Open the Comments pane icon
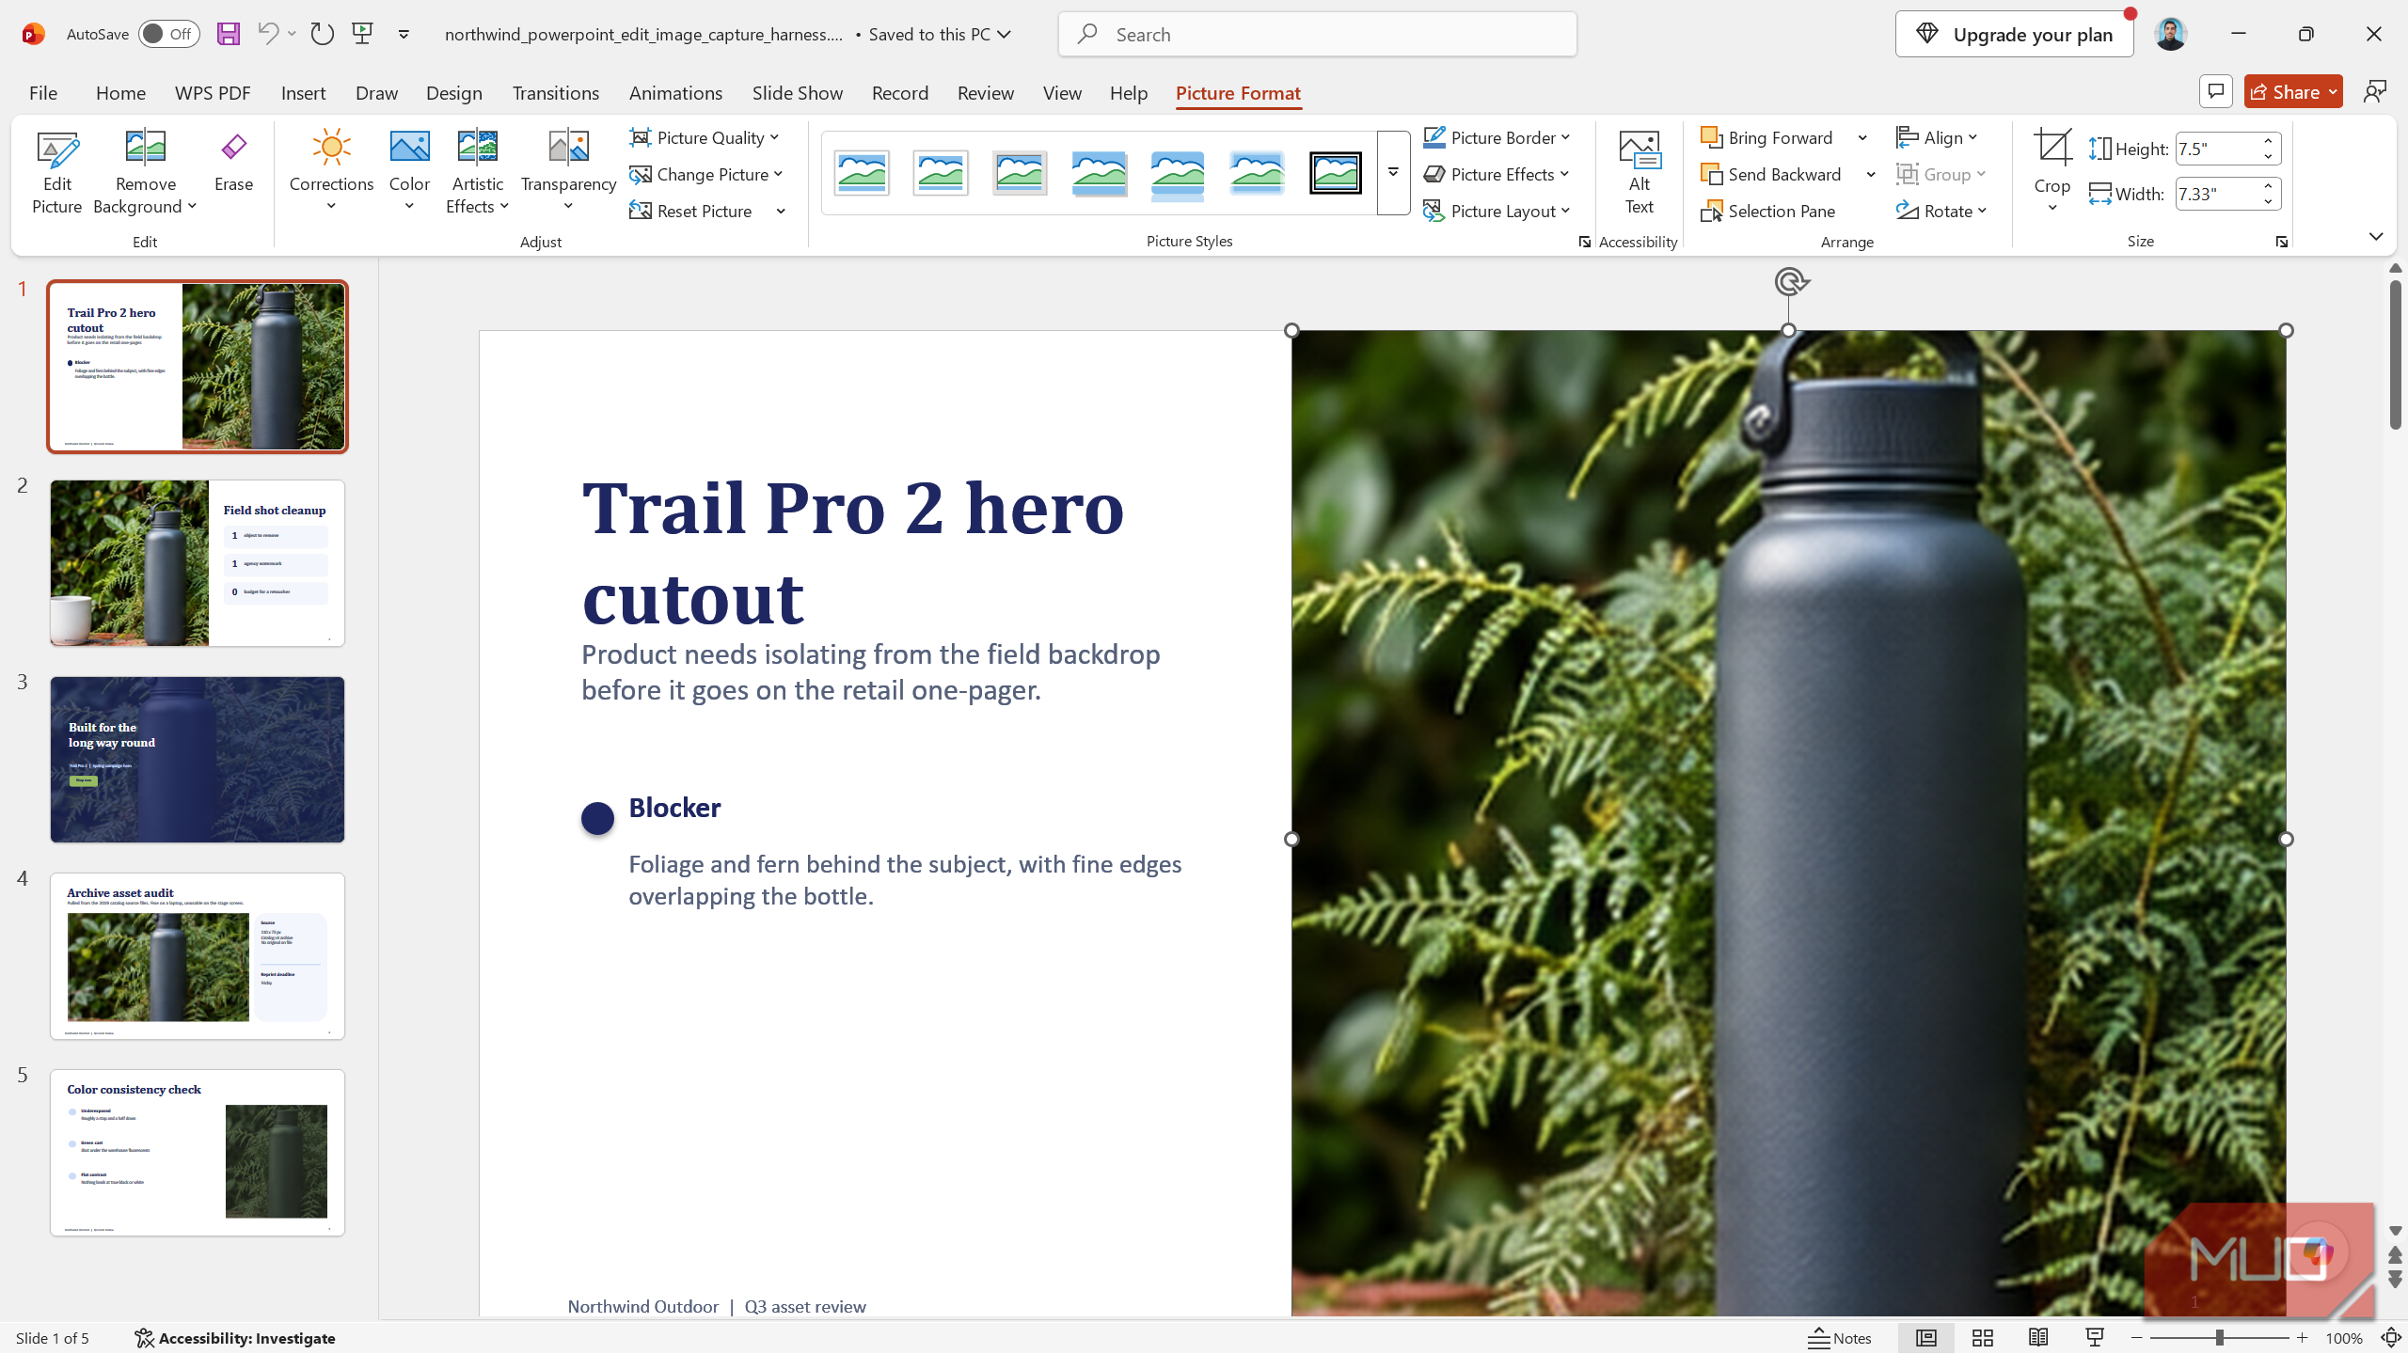 click(2216, 91)
